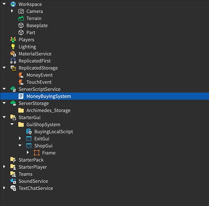
Task: Click the MoneyEvent remote event icon
Action: [21, 75]
